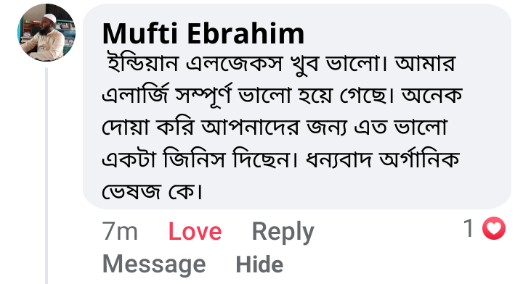Collapse thread using the vertical line
The image size is (523, 284).
pos(46,175)
